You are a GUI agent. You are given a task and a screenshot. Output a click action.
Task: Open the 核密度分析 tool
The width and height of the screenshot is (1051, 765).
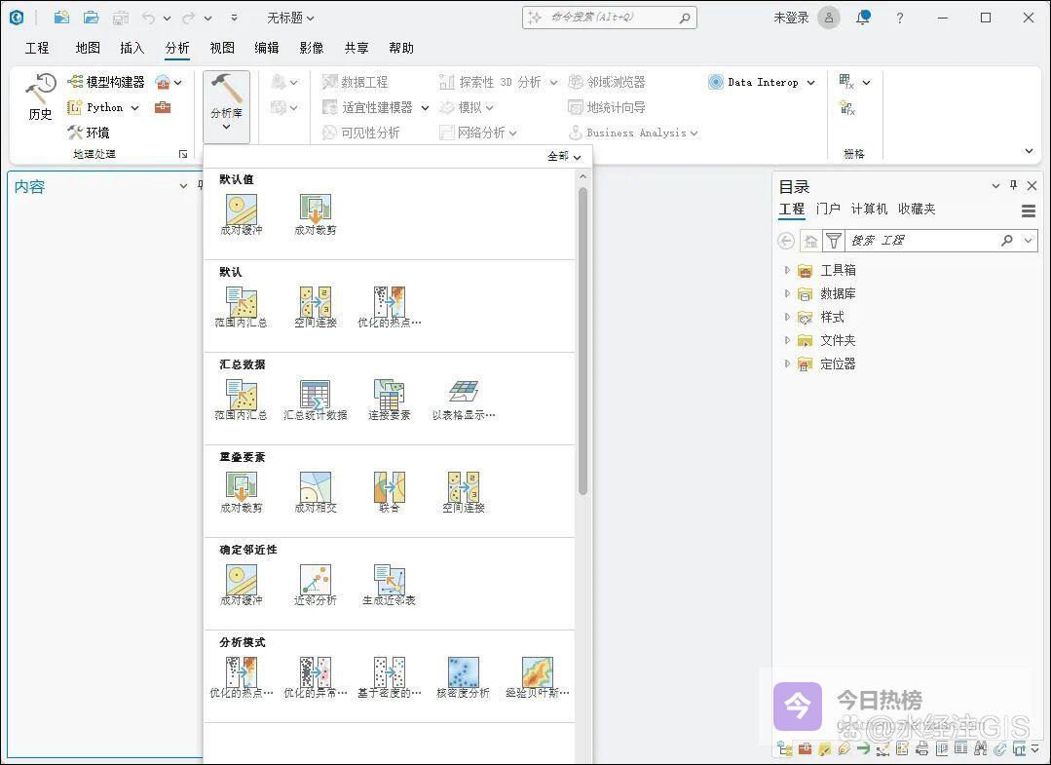tap(463, 677)
